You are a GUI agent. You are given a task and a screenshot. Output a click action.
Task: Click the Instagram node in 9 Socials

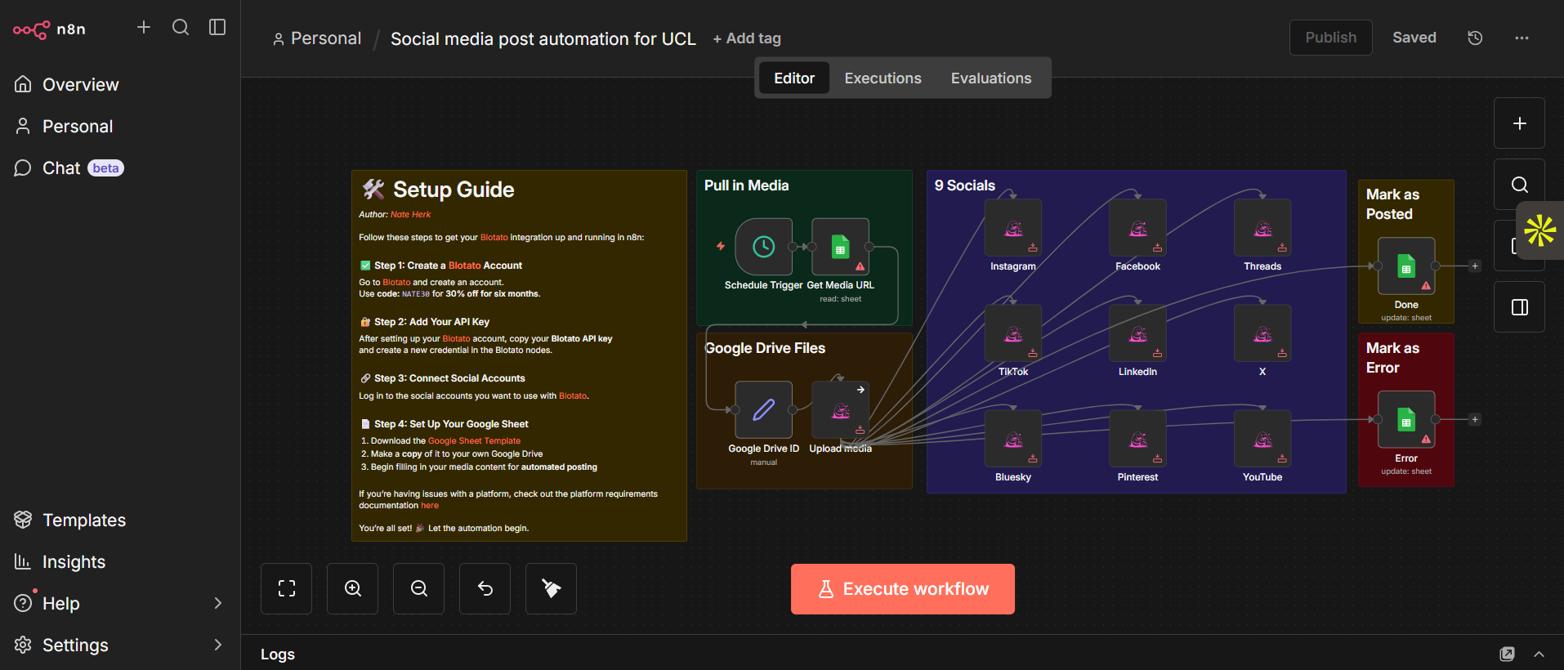coord(1012,228)
